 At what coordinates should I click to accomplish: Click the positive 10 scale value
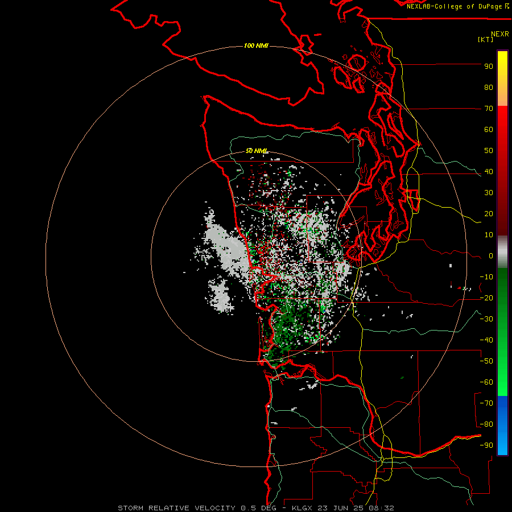[x=489, y=235]
